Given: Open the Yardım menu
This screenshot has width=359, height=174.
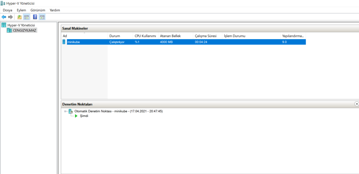Looking at the screenshot, I should coord(55,10).
